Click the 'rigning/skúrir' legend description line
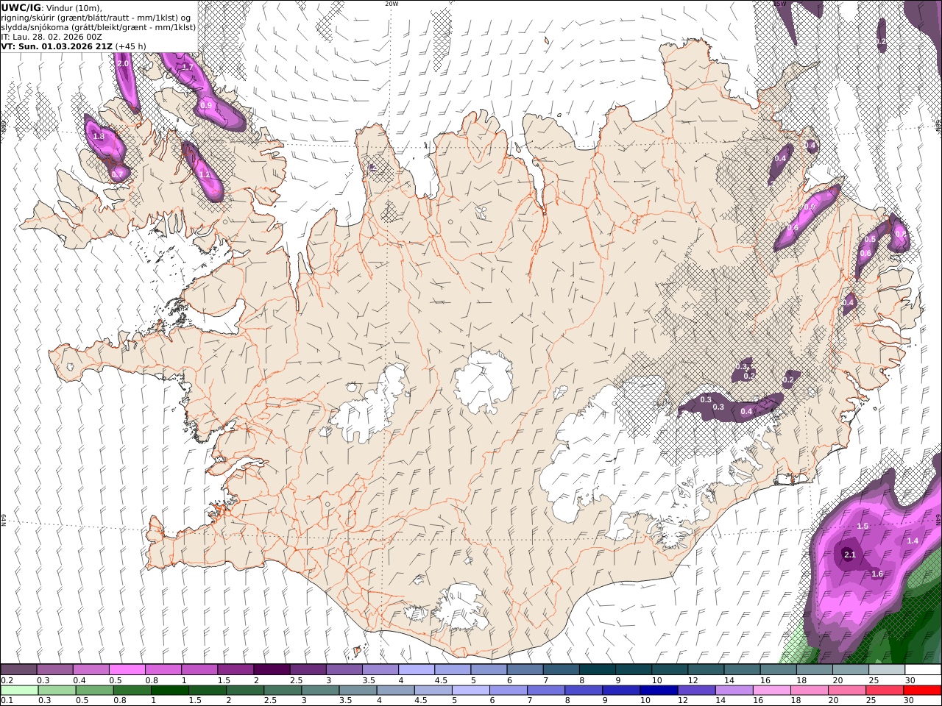Image resolution: width=942 pixels, height=706 pixels. tap(96, 17)
